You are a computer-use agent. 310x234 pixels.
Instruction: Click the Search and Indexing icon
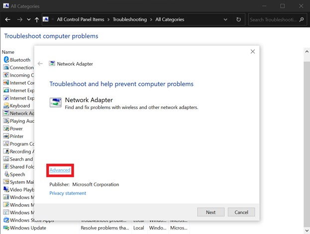coord(6,159)
